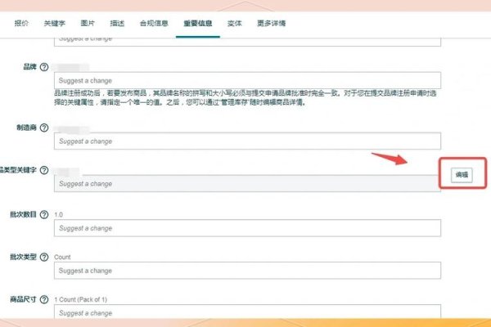
Task: Focus the 批次类型 suggest-a-change field
Action: [x=247, y=271]
